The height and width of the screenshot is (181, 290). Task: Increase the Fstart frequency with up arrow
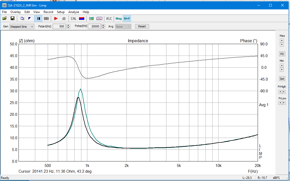pyautogui.click(x=68, y=25)
